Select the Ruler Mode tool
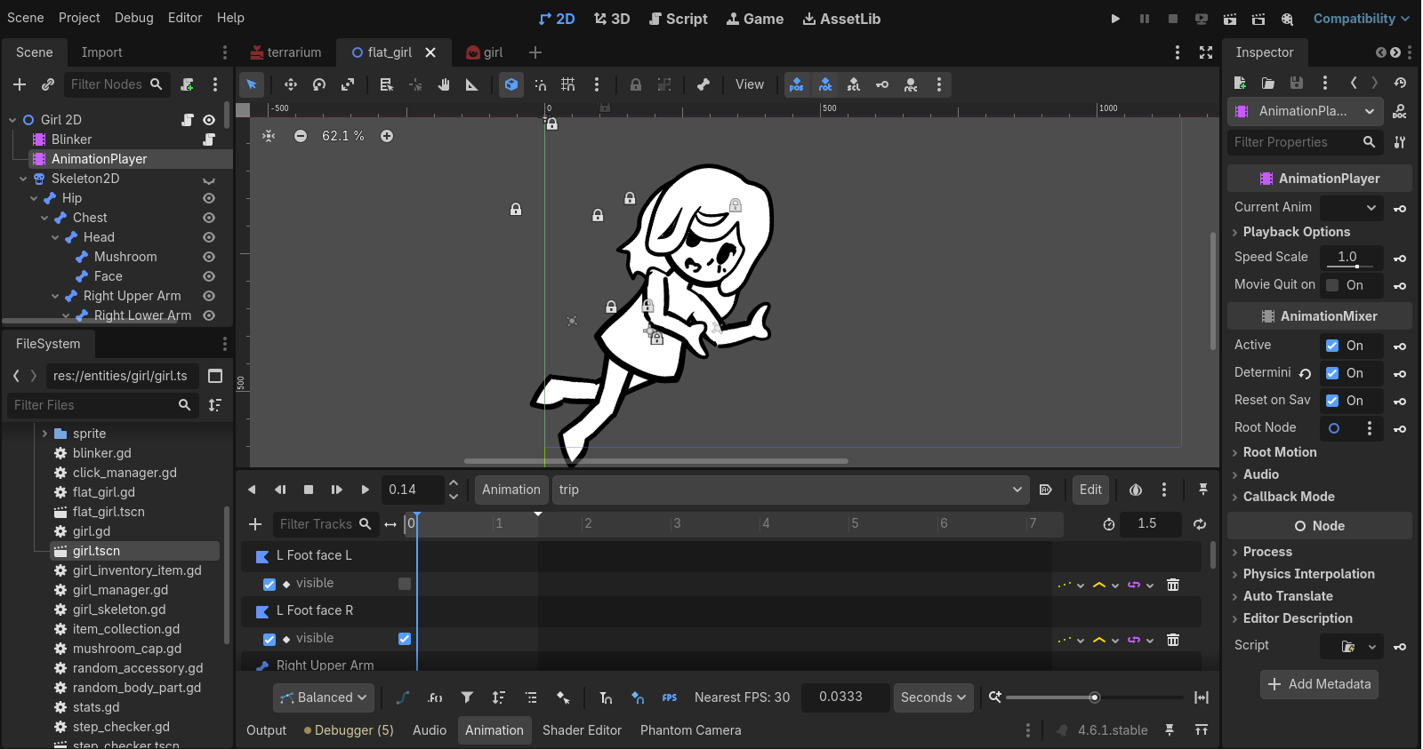 [472, 84]
